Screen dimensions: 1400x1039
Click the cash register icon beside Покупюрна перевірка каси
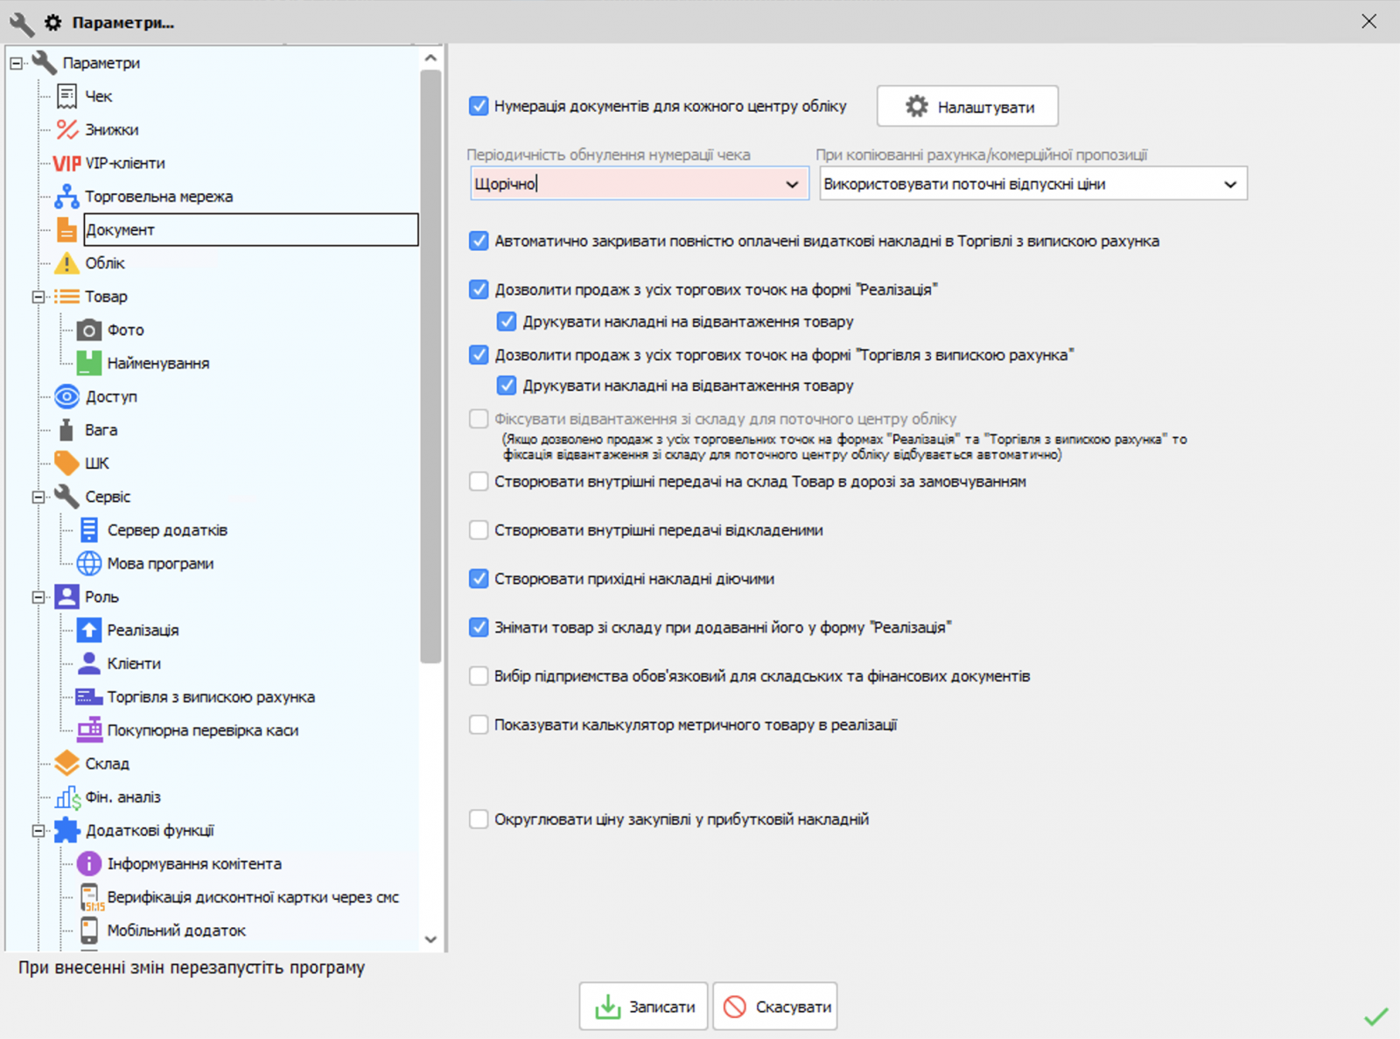[x=88, y=730]
